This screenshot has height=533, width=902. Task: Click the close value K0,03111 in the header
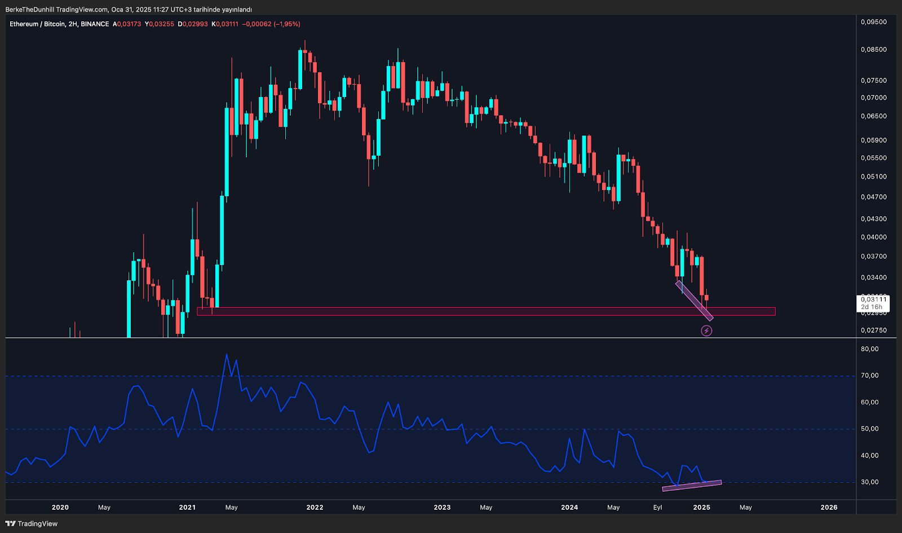click(225, 24)
